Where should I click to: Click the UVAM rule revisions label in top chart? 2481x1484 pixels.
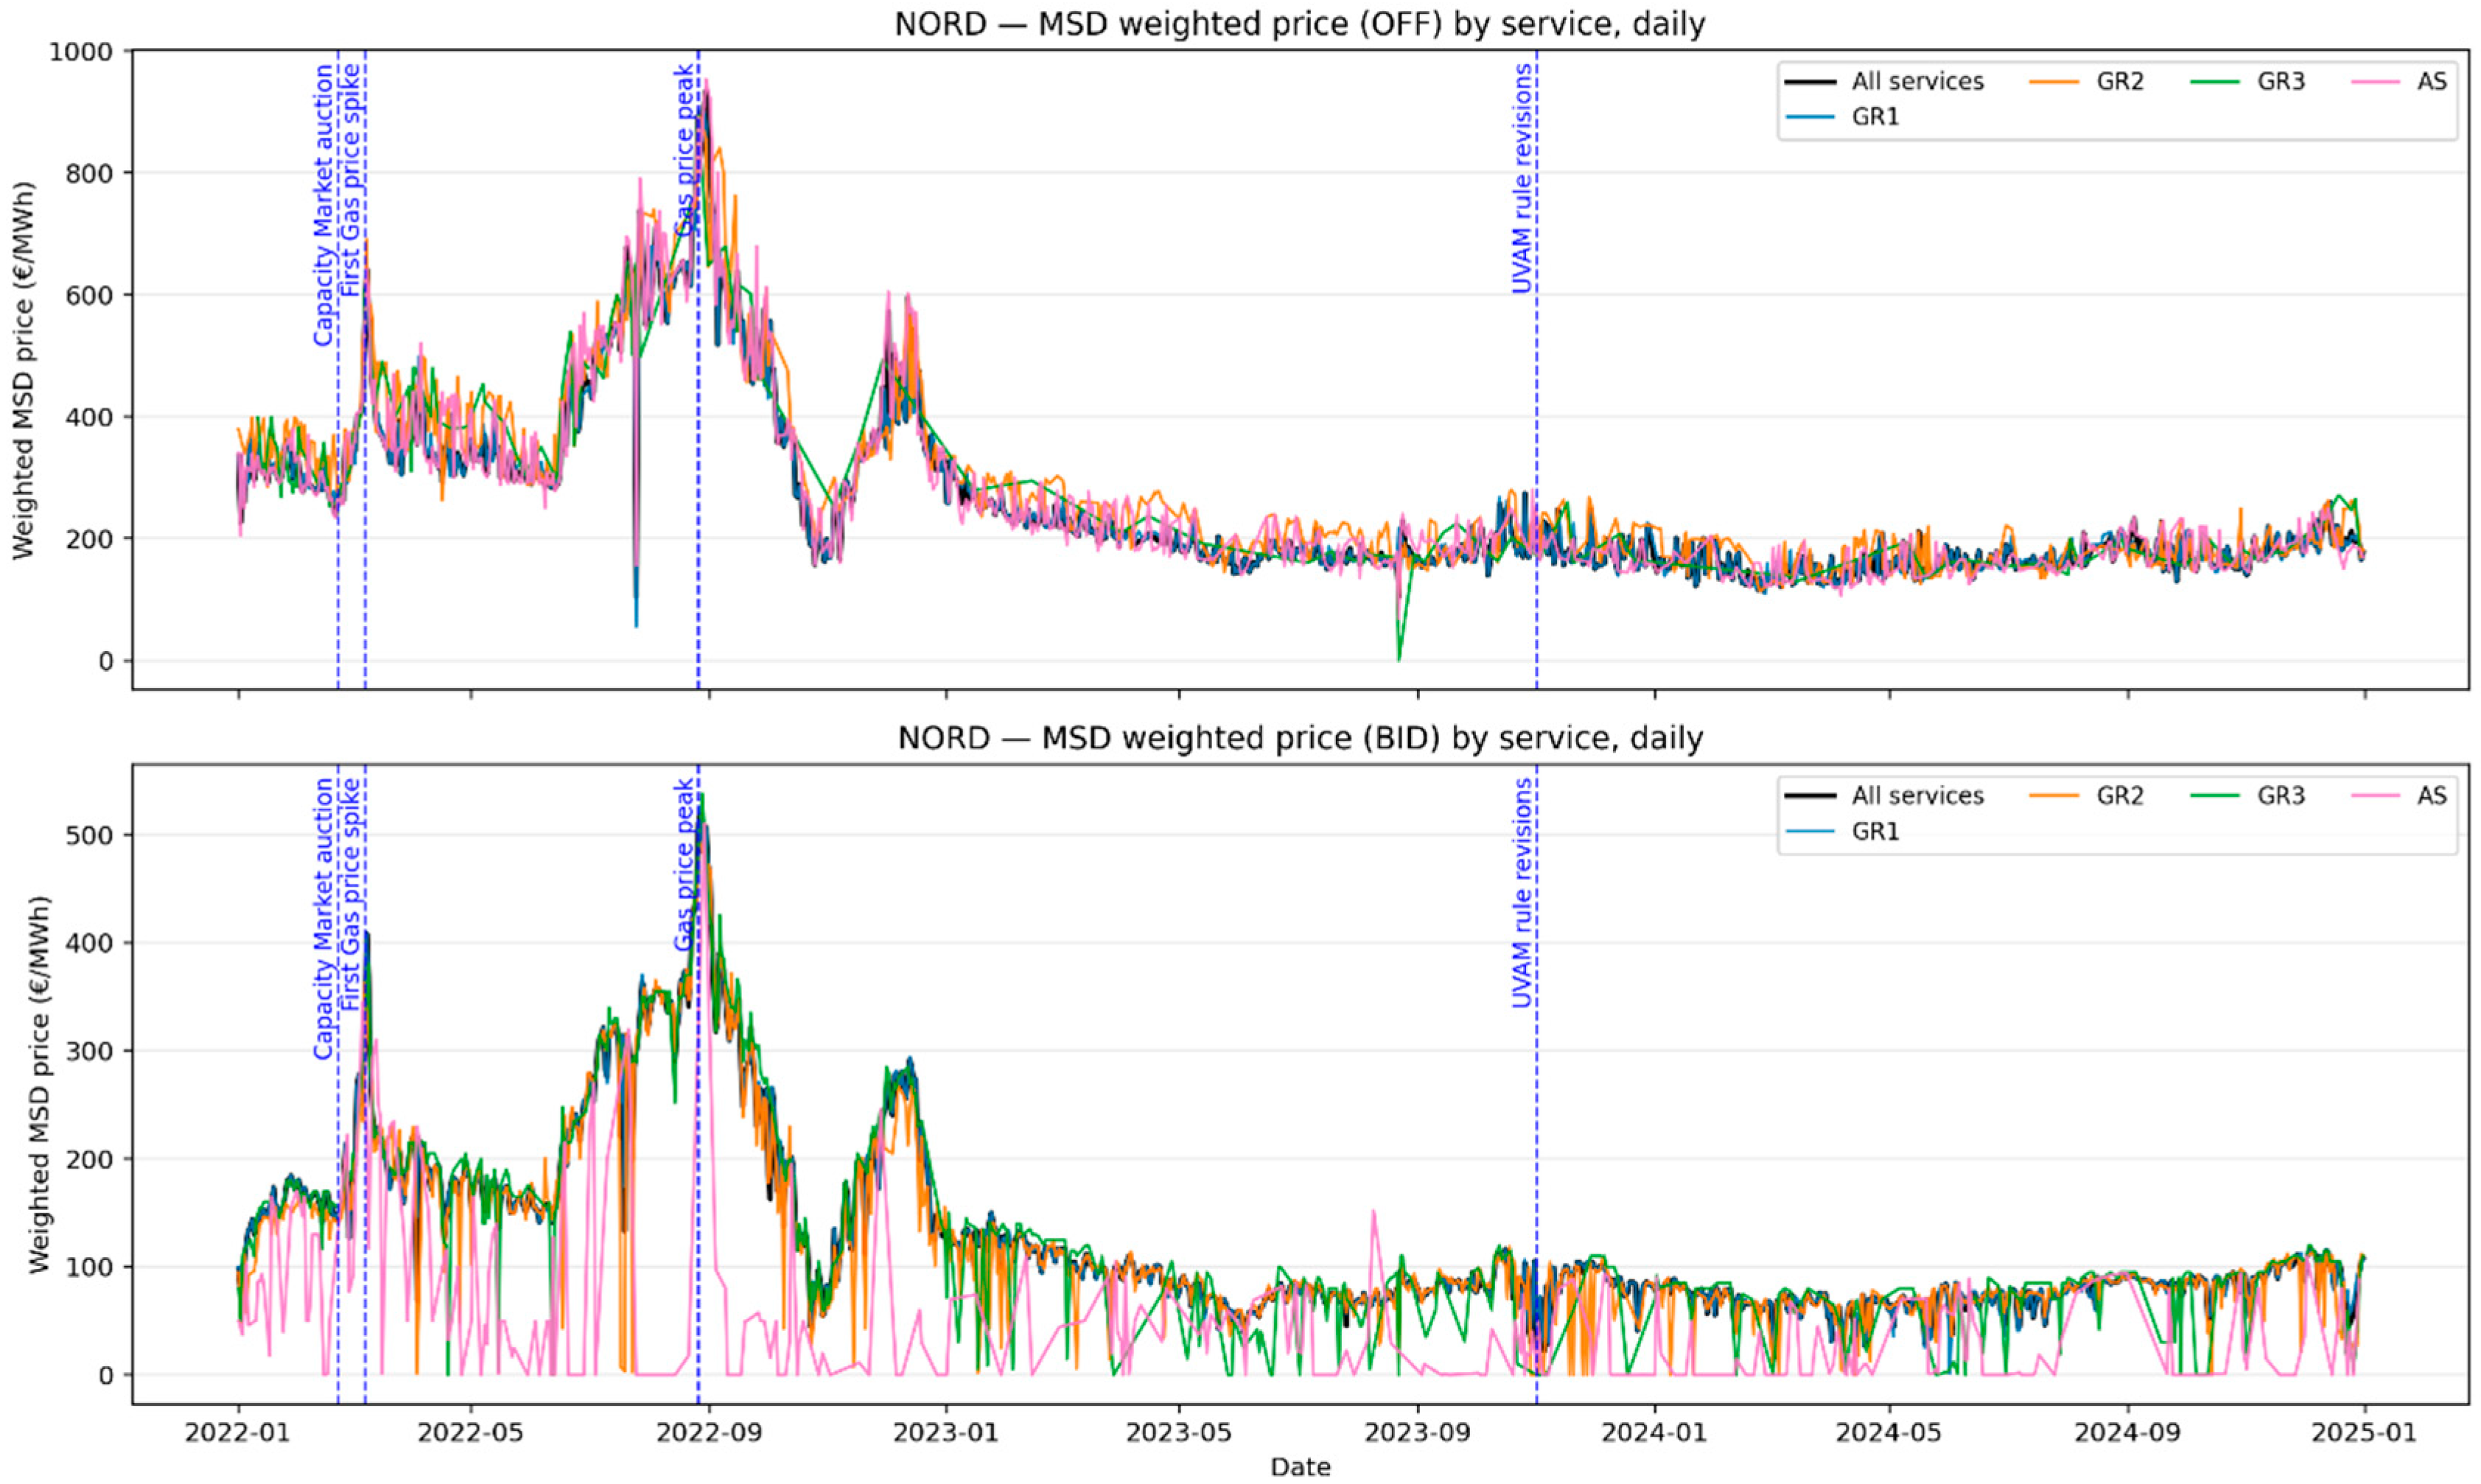tap(1521, 178)
